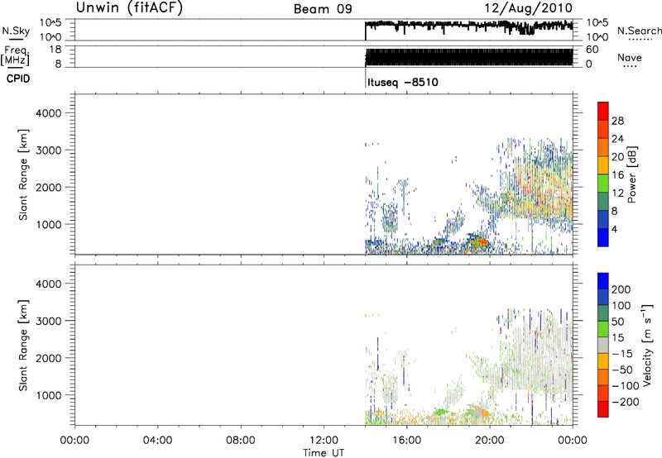662x458 pixels.
Task: Click the noise sky trace in the top panel
Action: point(468,26)
